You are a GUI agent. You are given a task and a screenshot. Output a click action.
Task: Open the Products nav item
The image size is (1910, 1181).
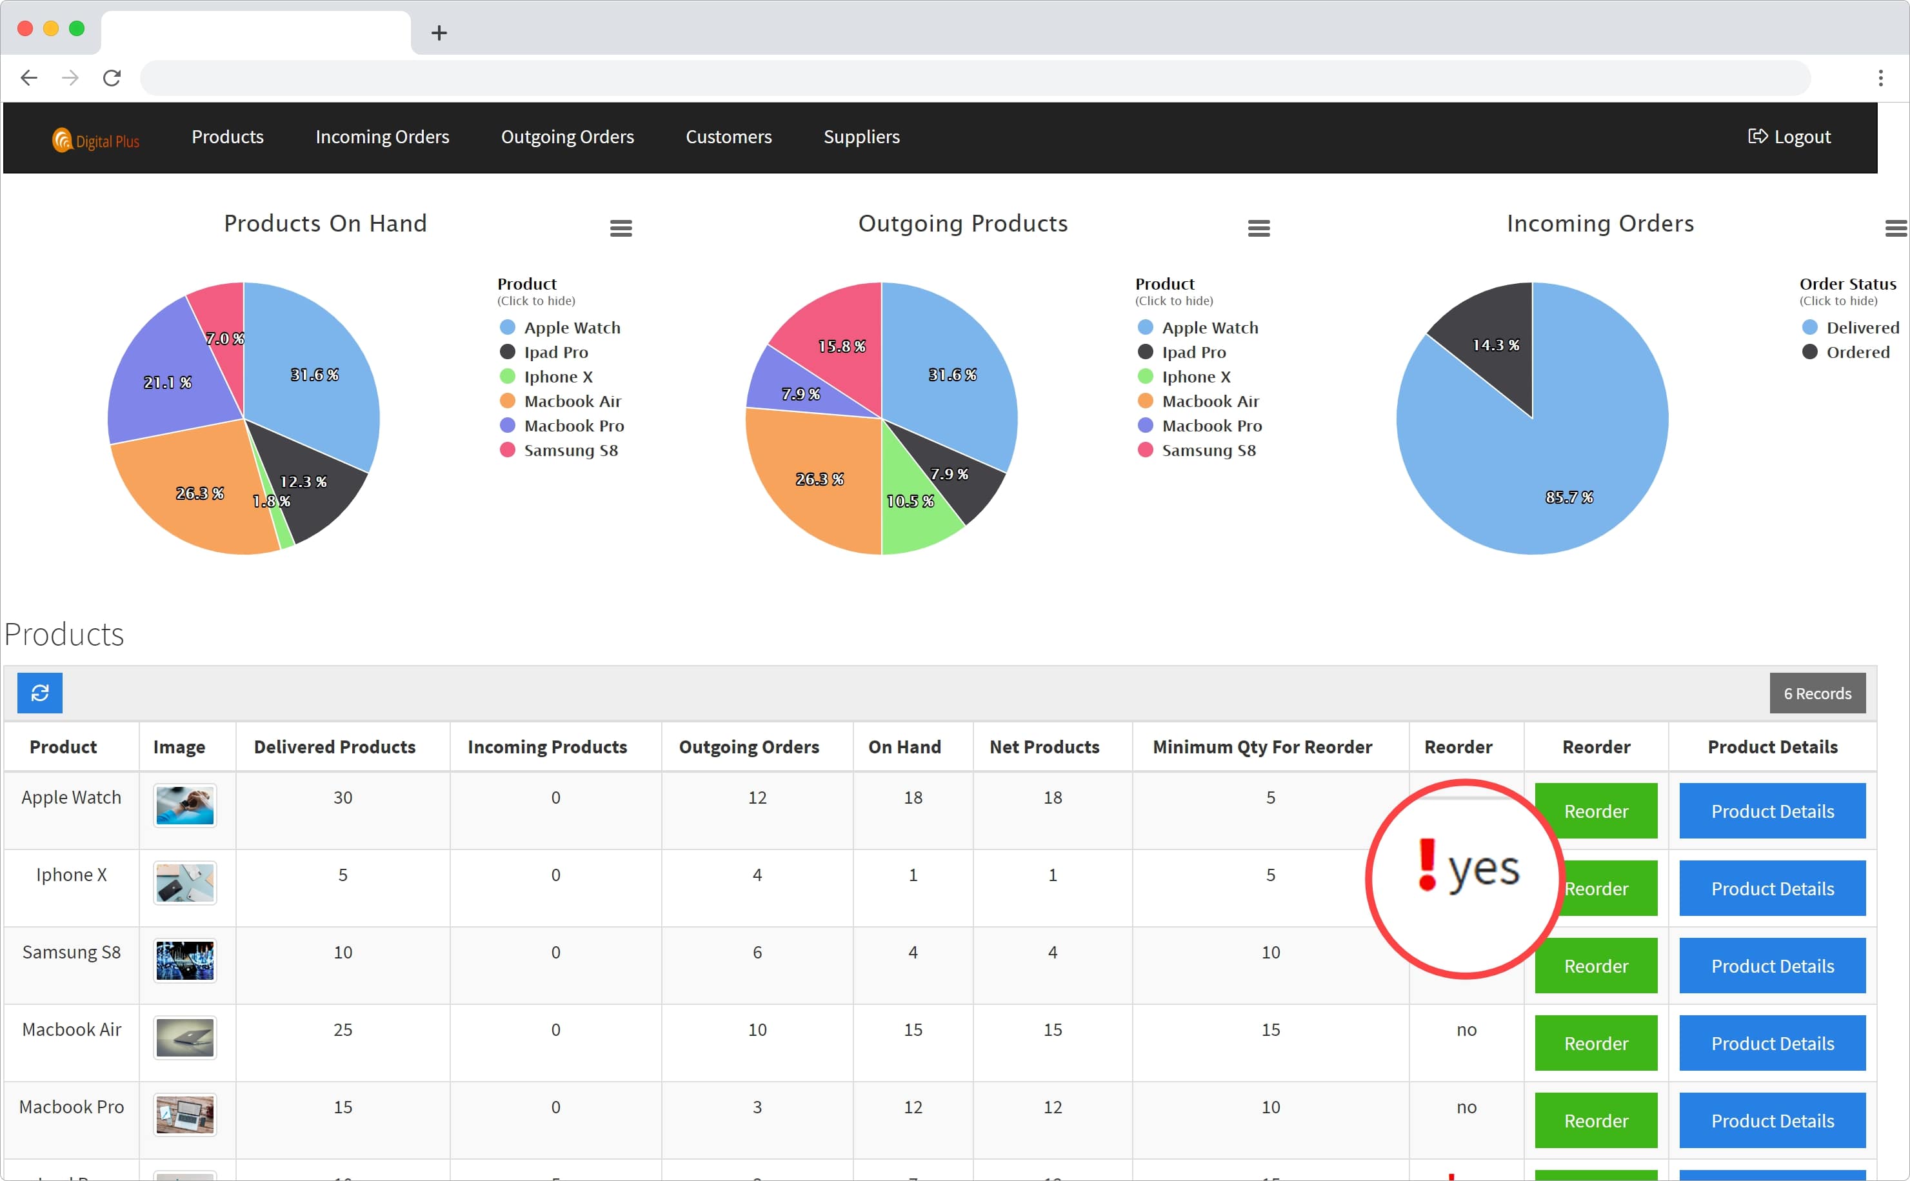click(x=227, y=137)
